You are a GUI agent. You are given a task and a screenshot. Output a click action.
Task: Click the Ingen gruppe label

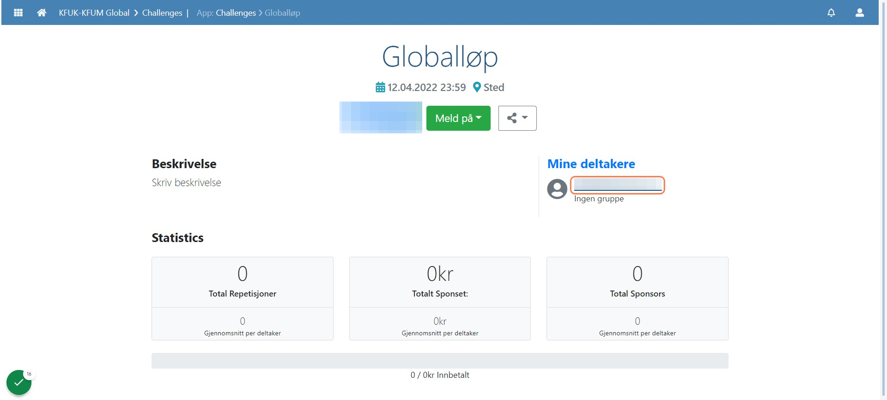coord(599,199)
